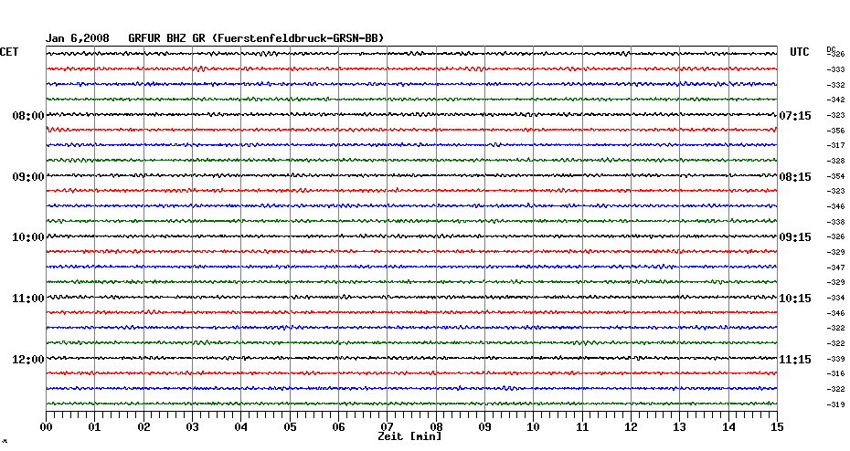Viewport: 850px width, 451px height.
Task: Click the DC offset value "-319"
Action: tap(835, 404)
